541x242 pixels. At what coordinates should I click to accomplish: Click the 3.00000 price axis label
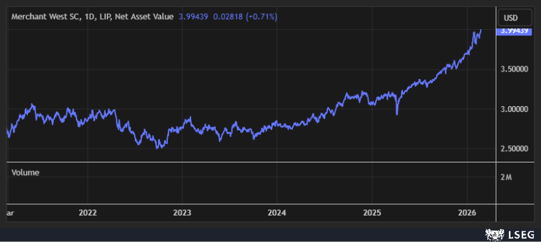tap(514, 109)
